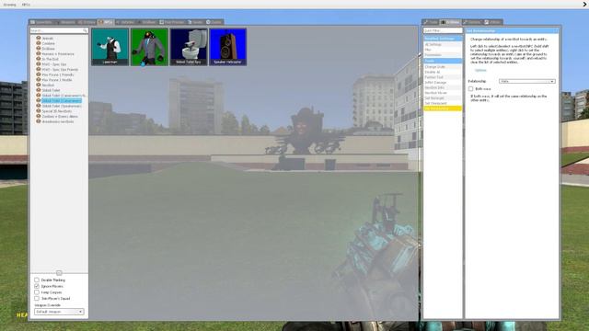Open the NPCs menu in top bar
Viewport: 589px width, 331px height.
click(26, 5)
